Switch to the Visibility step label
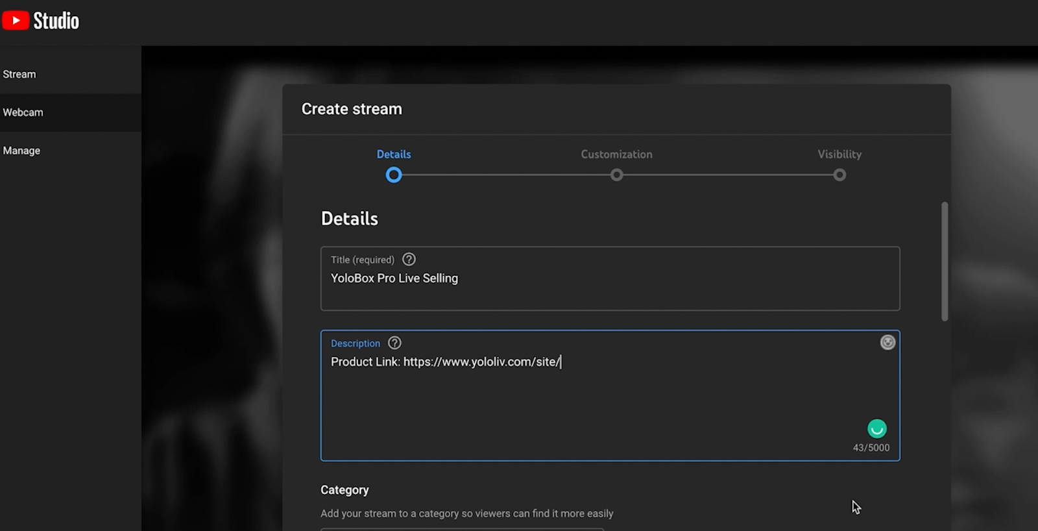 [x=839, y=154]
